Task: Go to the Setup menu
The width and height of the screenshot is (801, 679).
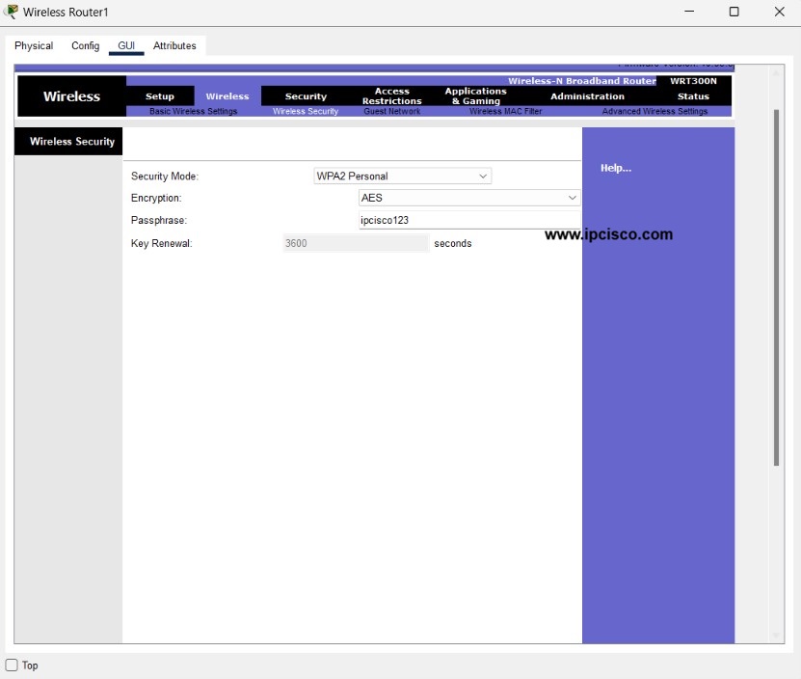Action: (160, 96)
